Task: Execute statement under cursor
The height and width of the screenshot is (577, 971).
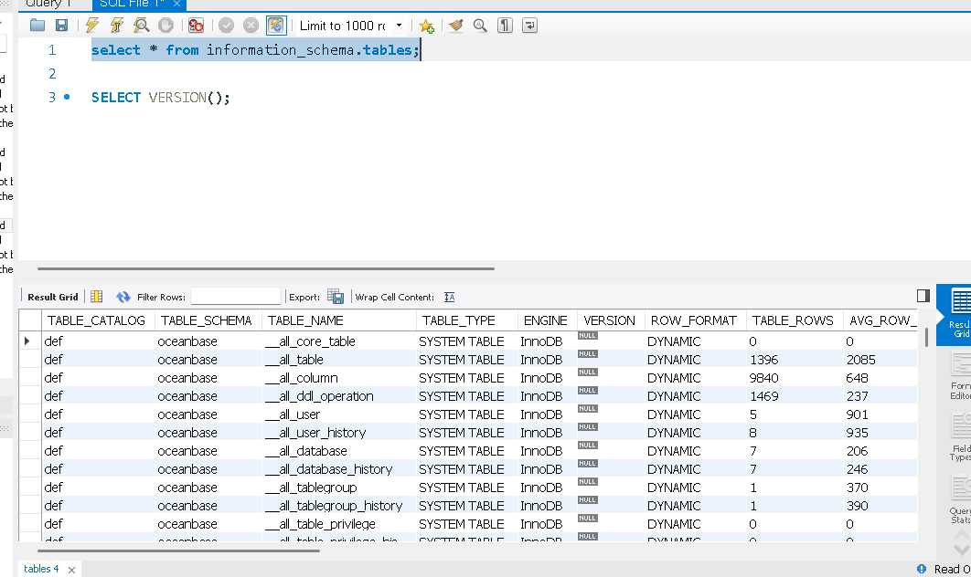Action: pyautogui.click(x=117, y=26)
